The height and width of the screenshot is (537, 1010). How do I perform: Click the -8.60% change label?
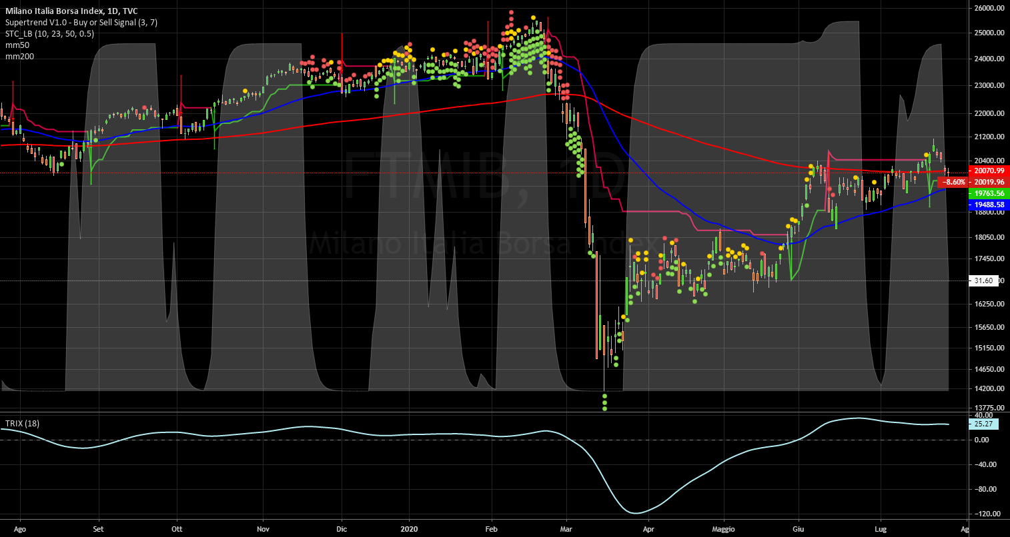pos(953,182)
